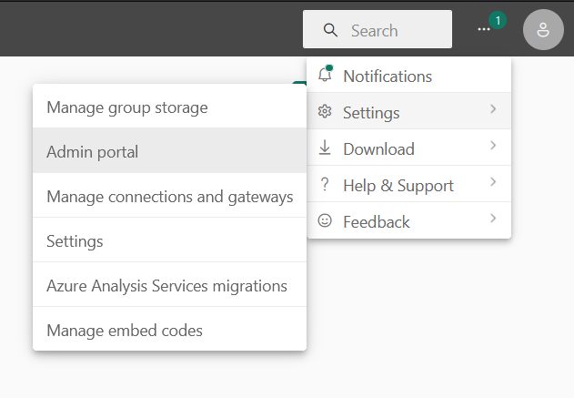This screenshot has height=398, width=574.
Task: Select Settings in the left submenu
Action: click(169, 240)
